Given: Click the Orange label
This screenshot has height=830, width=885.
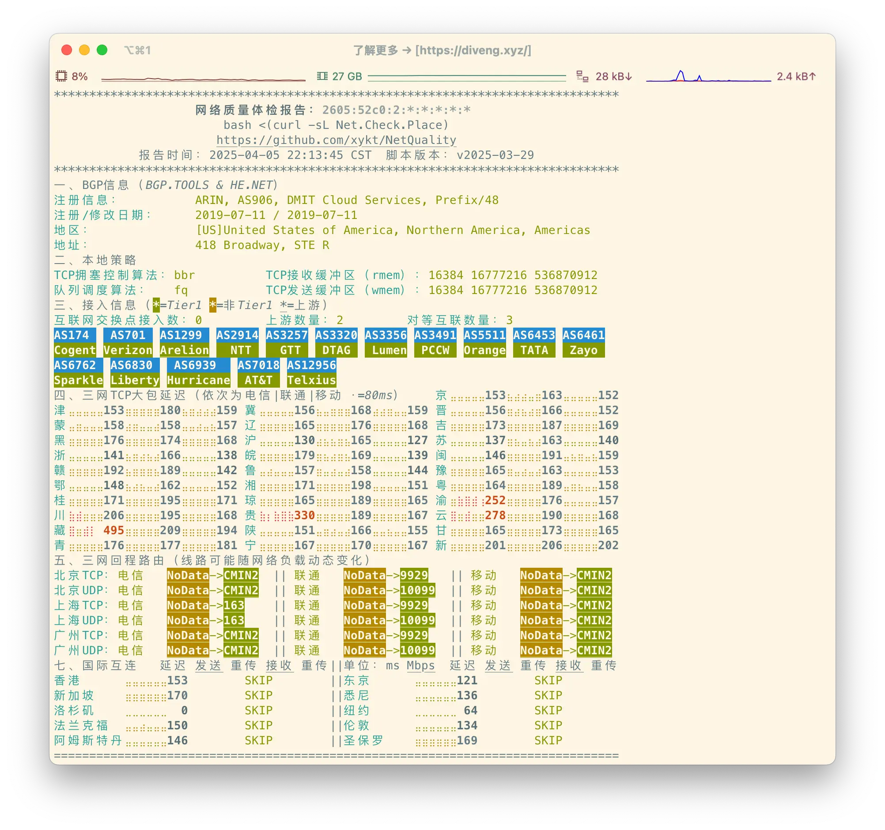Looking at the screenshot, I should (484, 350).
